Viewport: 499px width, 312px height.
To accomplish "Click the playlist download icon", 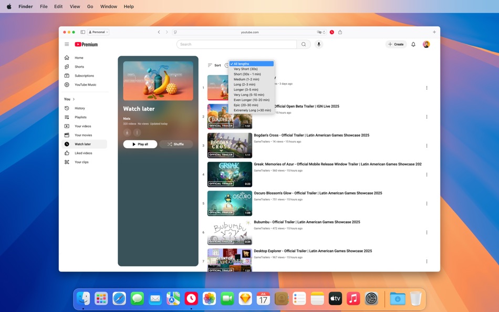I will click(127, 132).
